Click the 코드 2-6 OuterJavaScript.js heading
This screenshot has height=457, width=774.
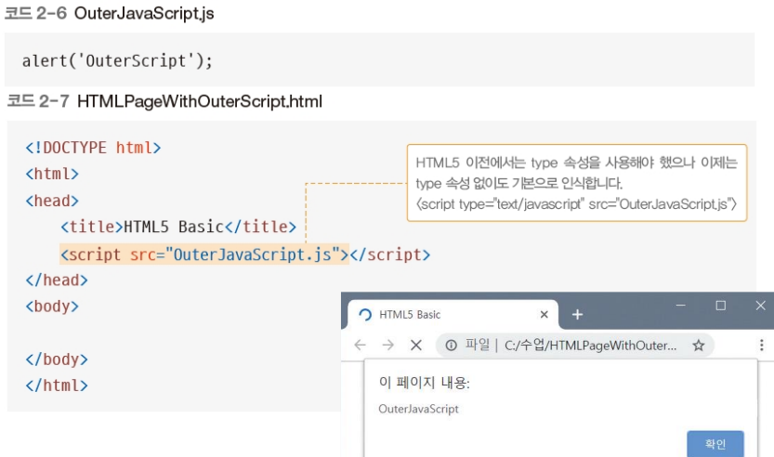pyautogui.click(x=110, y=13)
